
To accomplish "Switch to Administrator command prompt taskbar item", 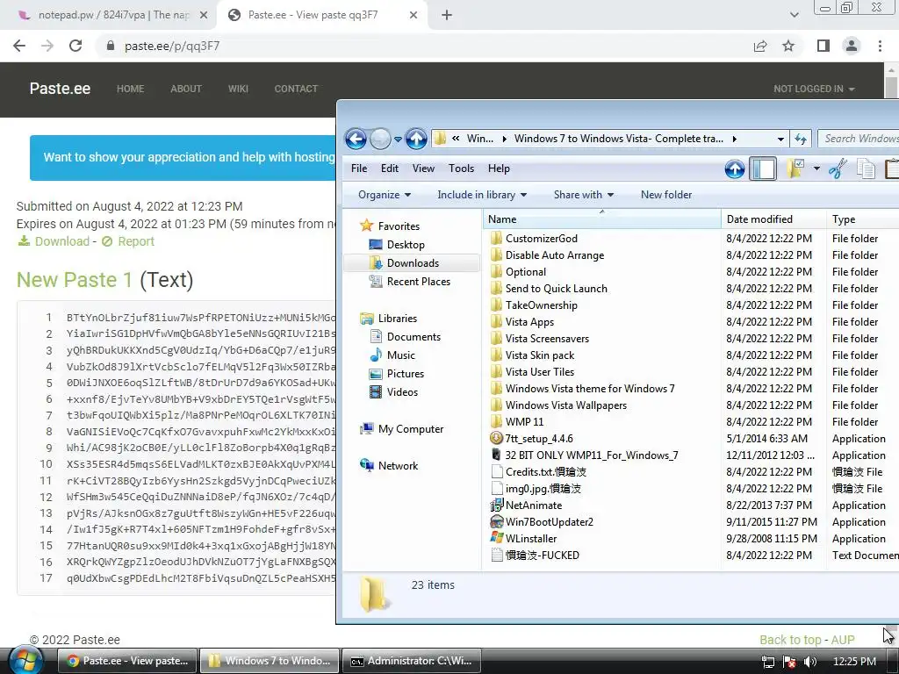I will point(413,661).
